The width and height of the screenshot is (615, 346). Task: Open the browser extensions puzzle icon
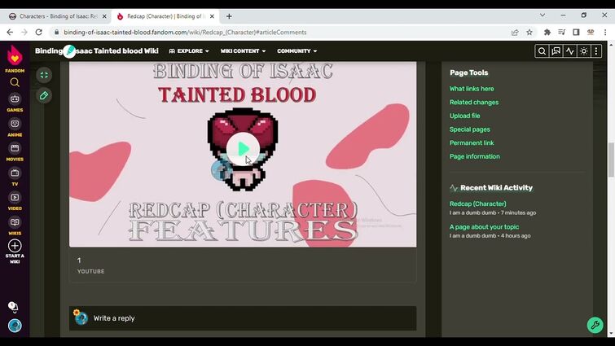point(547,32)
